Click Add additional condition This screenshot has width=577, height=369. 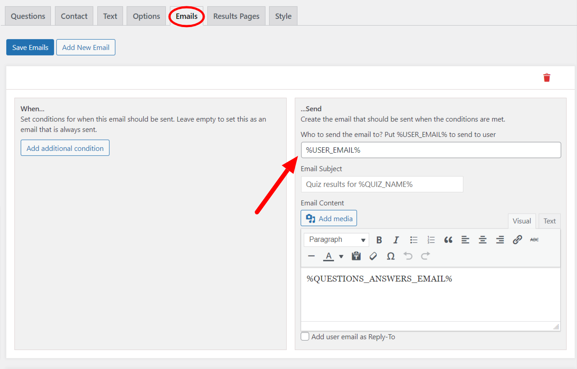[65, 147]
